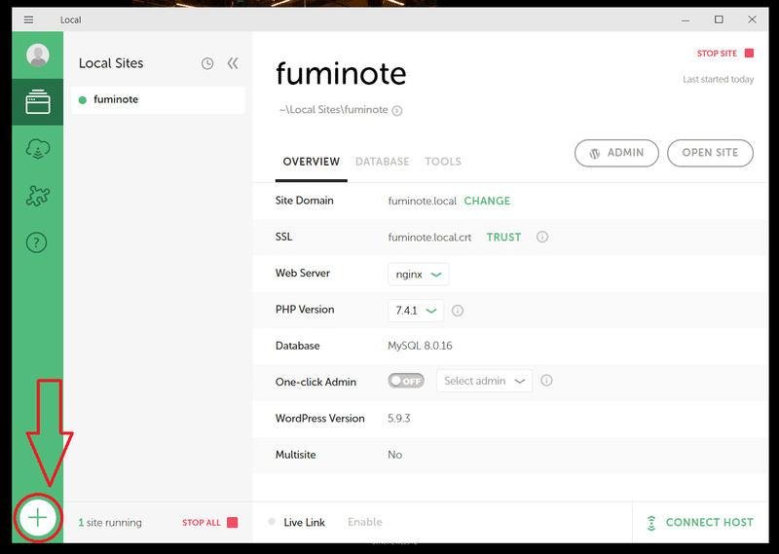779x554 pixels.
Task: Click the Stop Site text
Action: (x=717, y=54)
